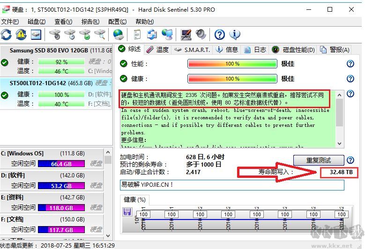The width and height of the screenshot is (365, 249).
Task: Switch to the 警报(A) tab
Action: tap(334, 50)
